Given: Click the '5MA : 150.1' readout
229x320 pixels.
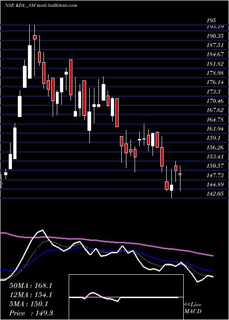Looking at the screenshot, I should (x=28, y=304).
